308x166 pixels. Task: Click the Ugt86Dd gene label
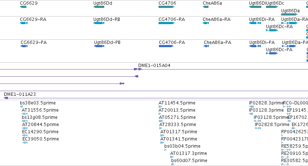(103, 3)
